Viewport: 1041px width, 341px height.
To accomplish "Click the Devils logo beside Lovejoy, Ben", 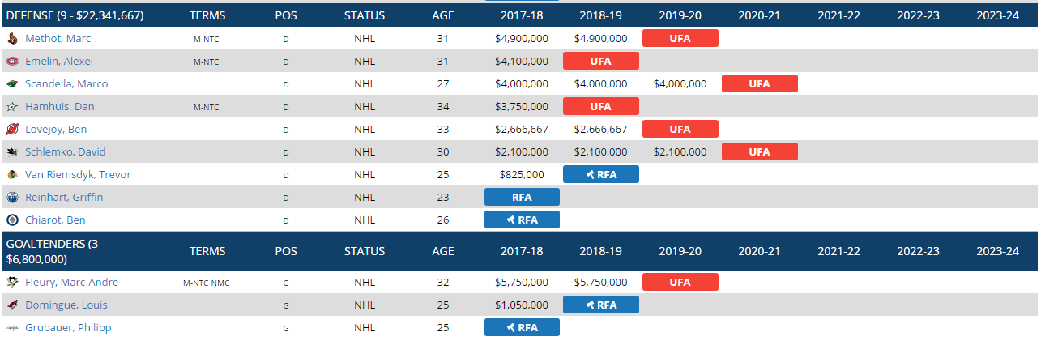I will (12, 130).
